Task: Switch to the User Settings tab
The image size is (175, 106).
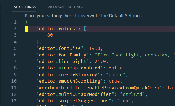Action: (24, 7)
